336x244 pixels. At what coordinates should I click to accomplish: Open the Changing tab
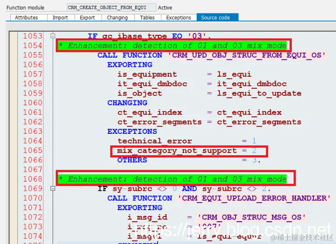click(x=118, y=17)
